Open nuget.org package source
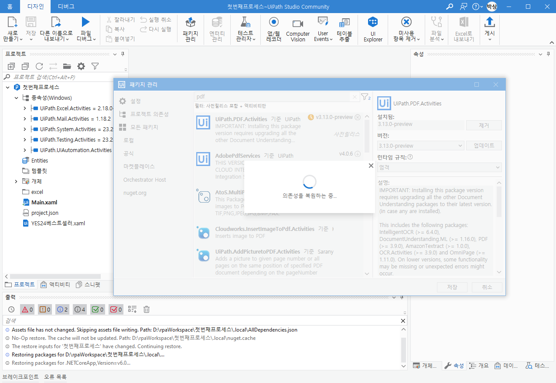Image resolution: width=556 pixels, height=383 pixels. coord(135,193)
